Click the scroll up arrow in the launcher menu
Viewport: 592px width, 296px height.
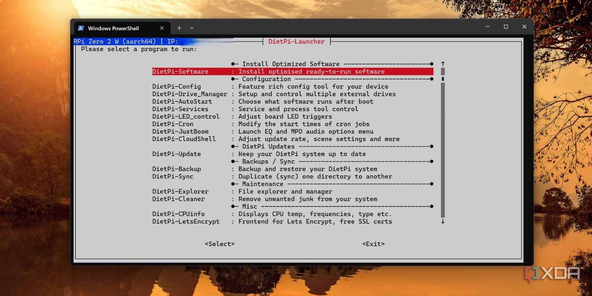coord(443,64)
